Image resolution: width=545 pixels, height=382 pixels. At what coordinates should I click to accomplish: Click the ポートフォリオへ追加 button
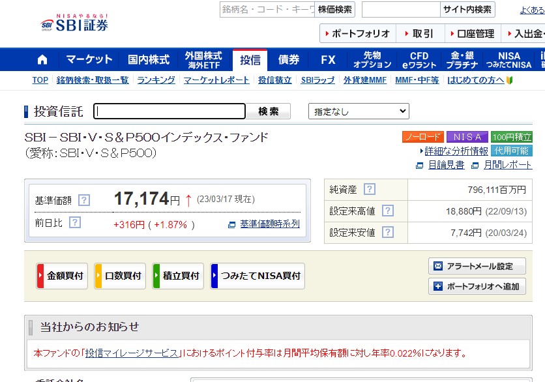(x=477, y=286)
